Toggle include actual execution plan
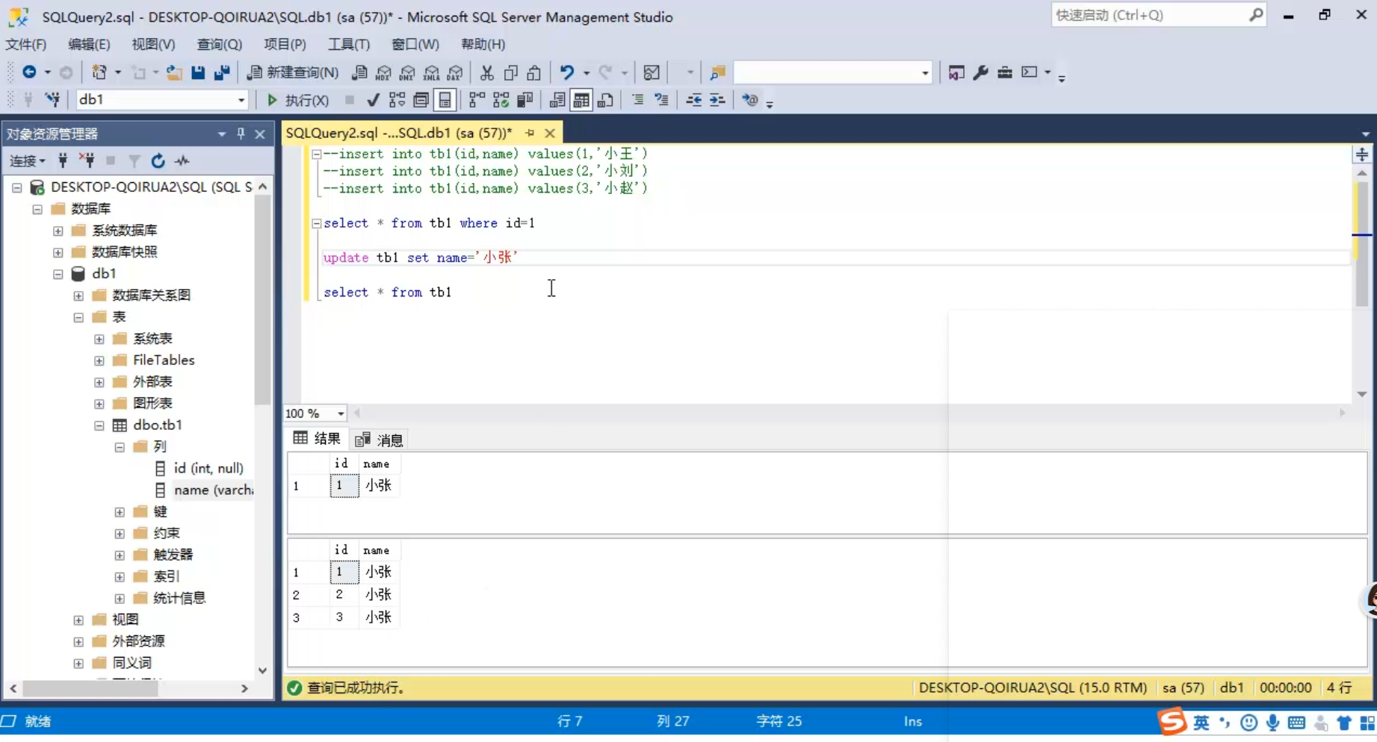This screenshot has height=742, width=1377. 477,100
